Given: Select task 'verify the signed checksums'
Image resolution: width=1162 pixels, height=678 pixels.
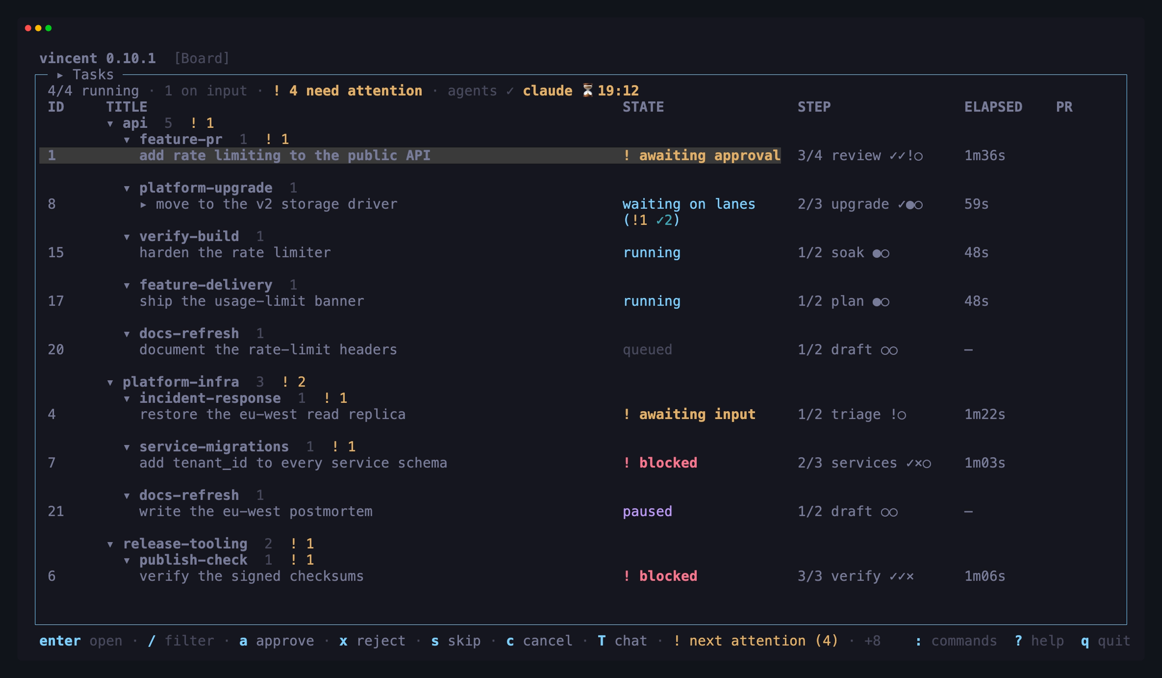Looking at the screenshot, I should point(252,576).
